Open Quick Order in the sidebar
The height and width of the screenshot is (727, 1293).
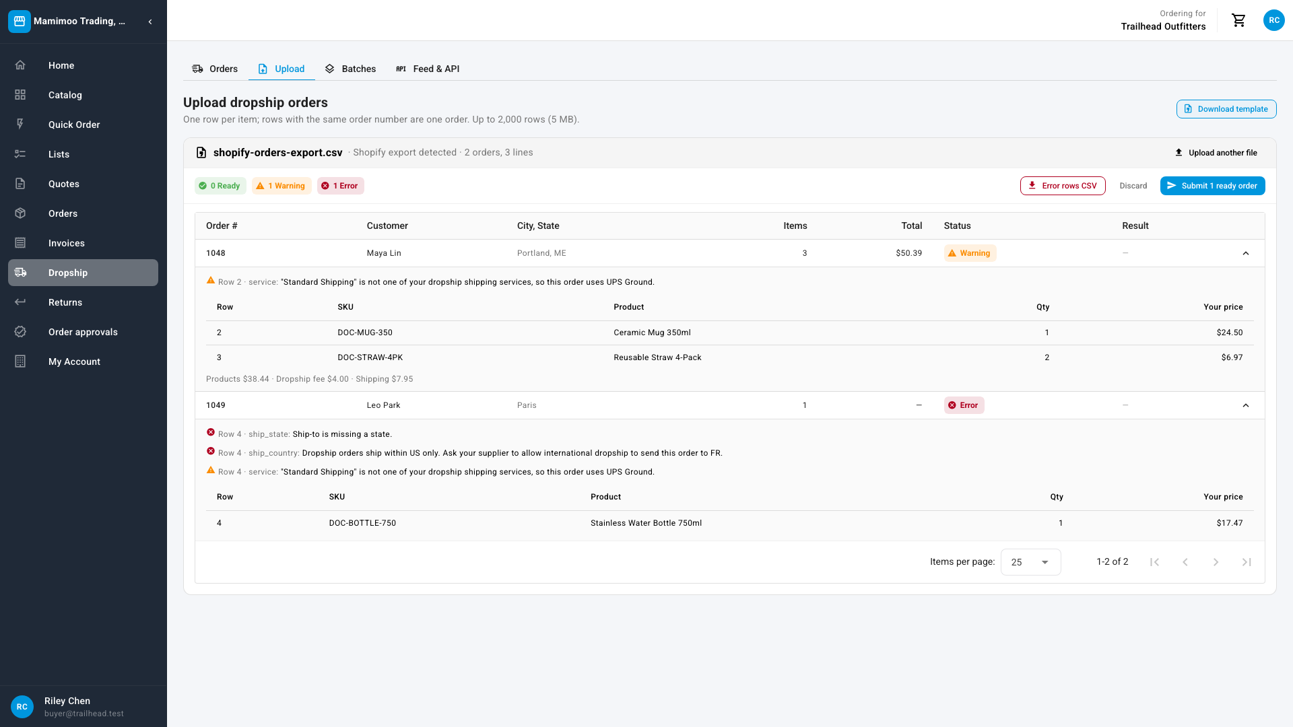point(83,125)
